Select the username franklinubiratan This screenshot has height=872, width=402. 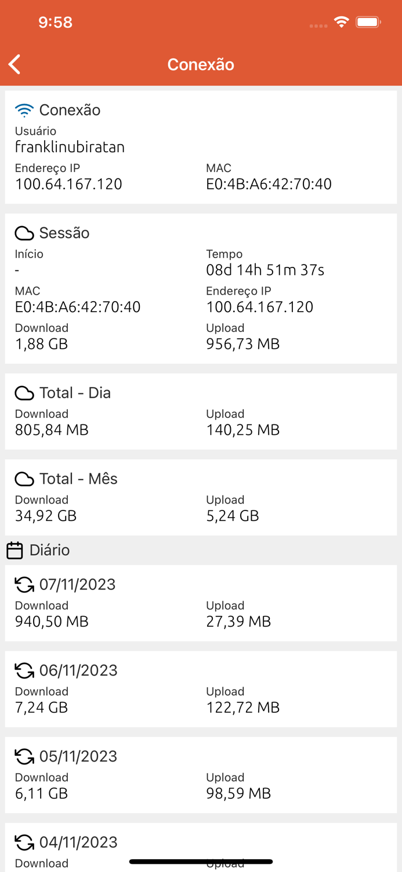(70, 147)
